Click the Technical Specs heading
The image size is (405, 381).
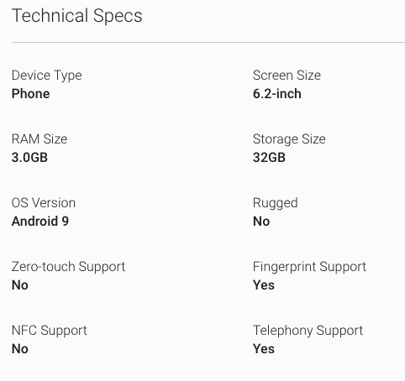pos(77,16)
